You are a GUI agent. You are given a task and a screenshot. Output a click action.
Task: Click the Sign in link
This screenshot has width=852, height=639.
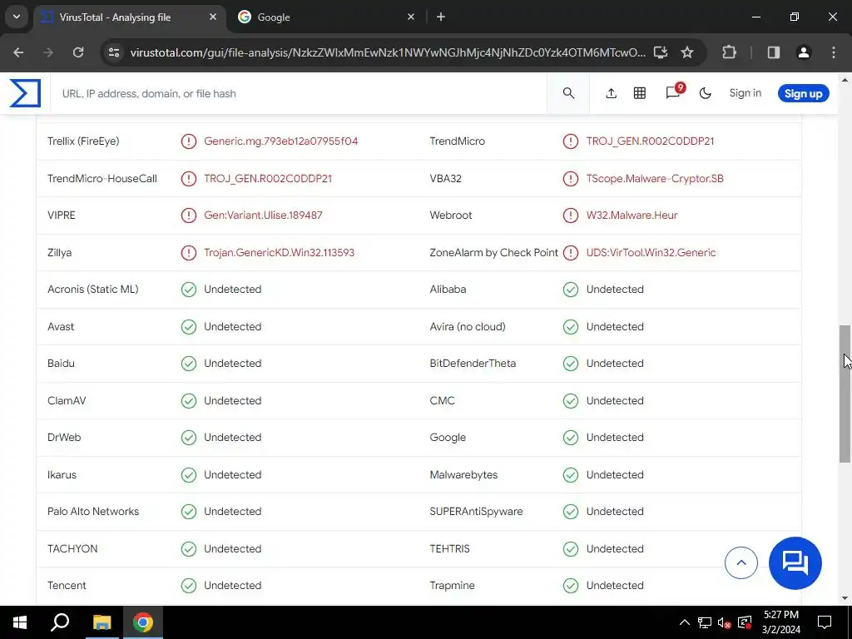[x=745, y=93]
